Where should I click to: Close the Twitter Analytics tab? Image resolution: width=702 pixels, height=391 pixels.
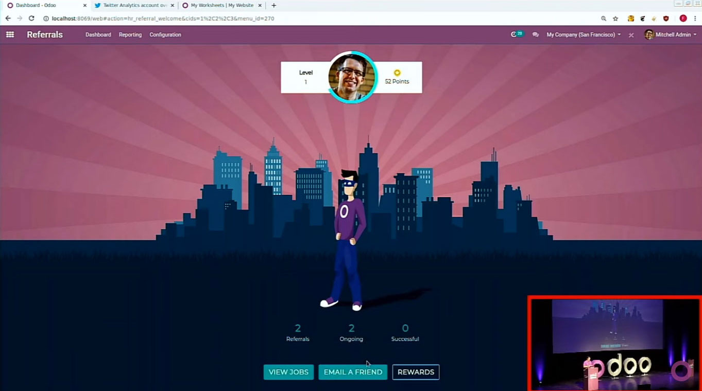(x=172, y=5)
